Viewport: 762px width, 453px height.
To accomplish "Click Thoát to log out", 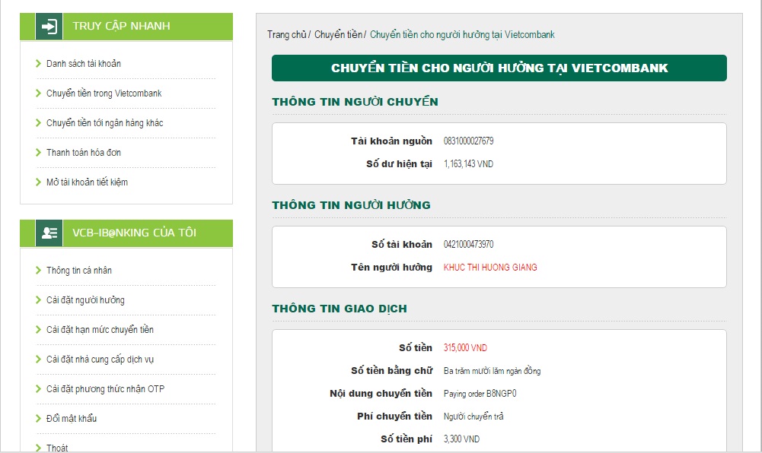I will [x=57, y=448].
